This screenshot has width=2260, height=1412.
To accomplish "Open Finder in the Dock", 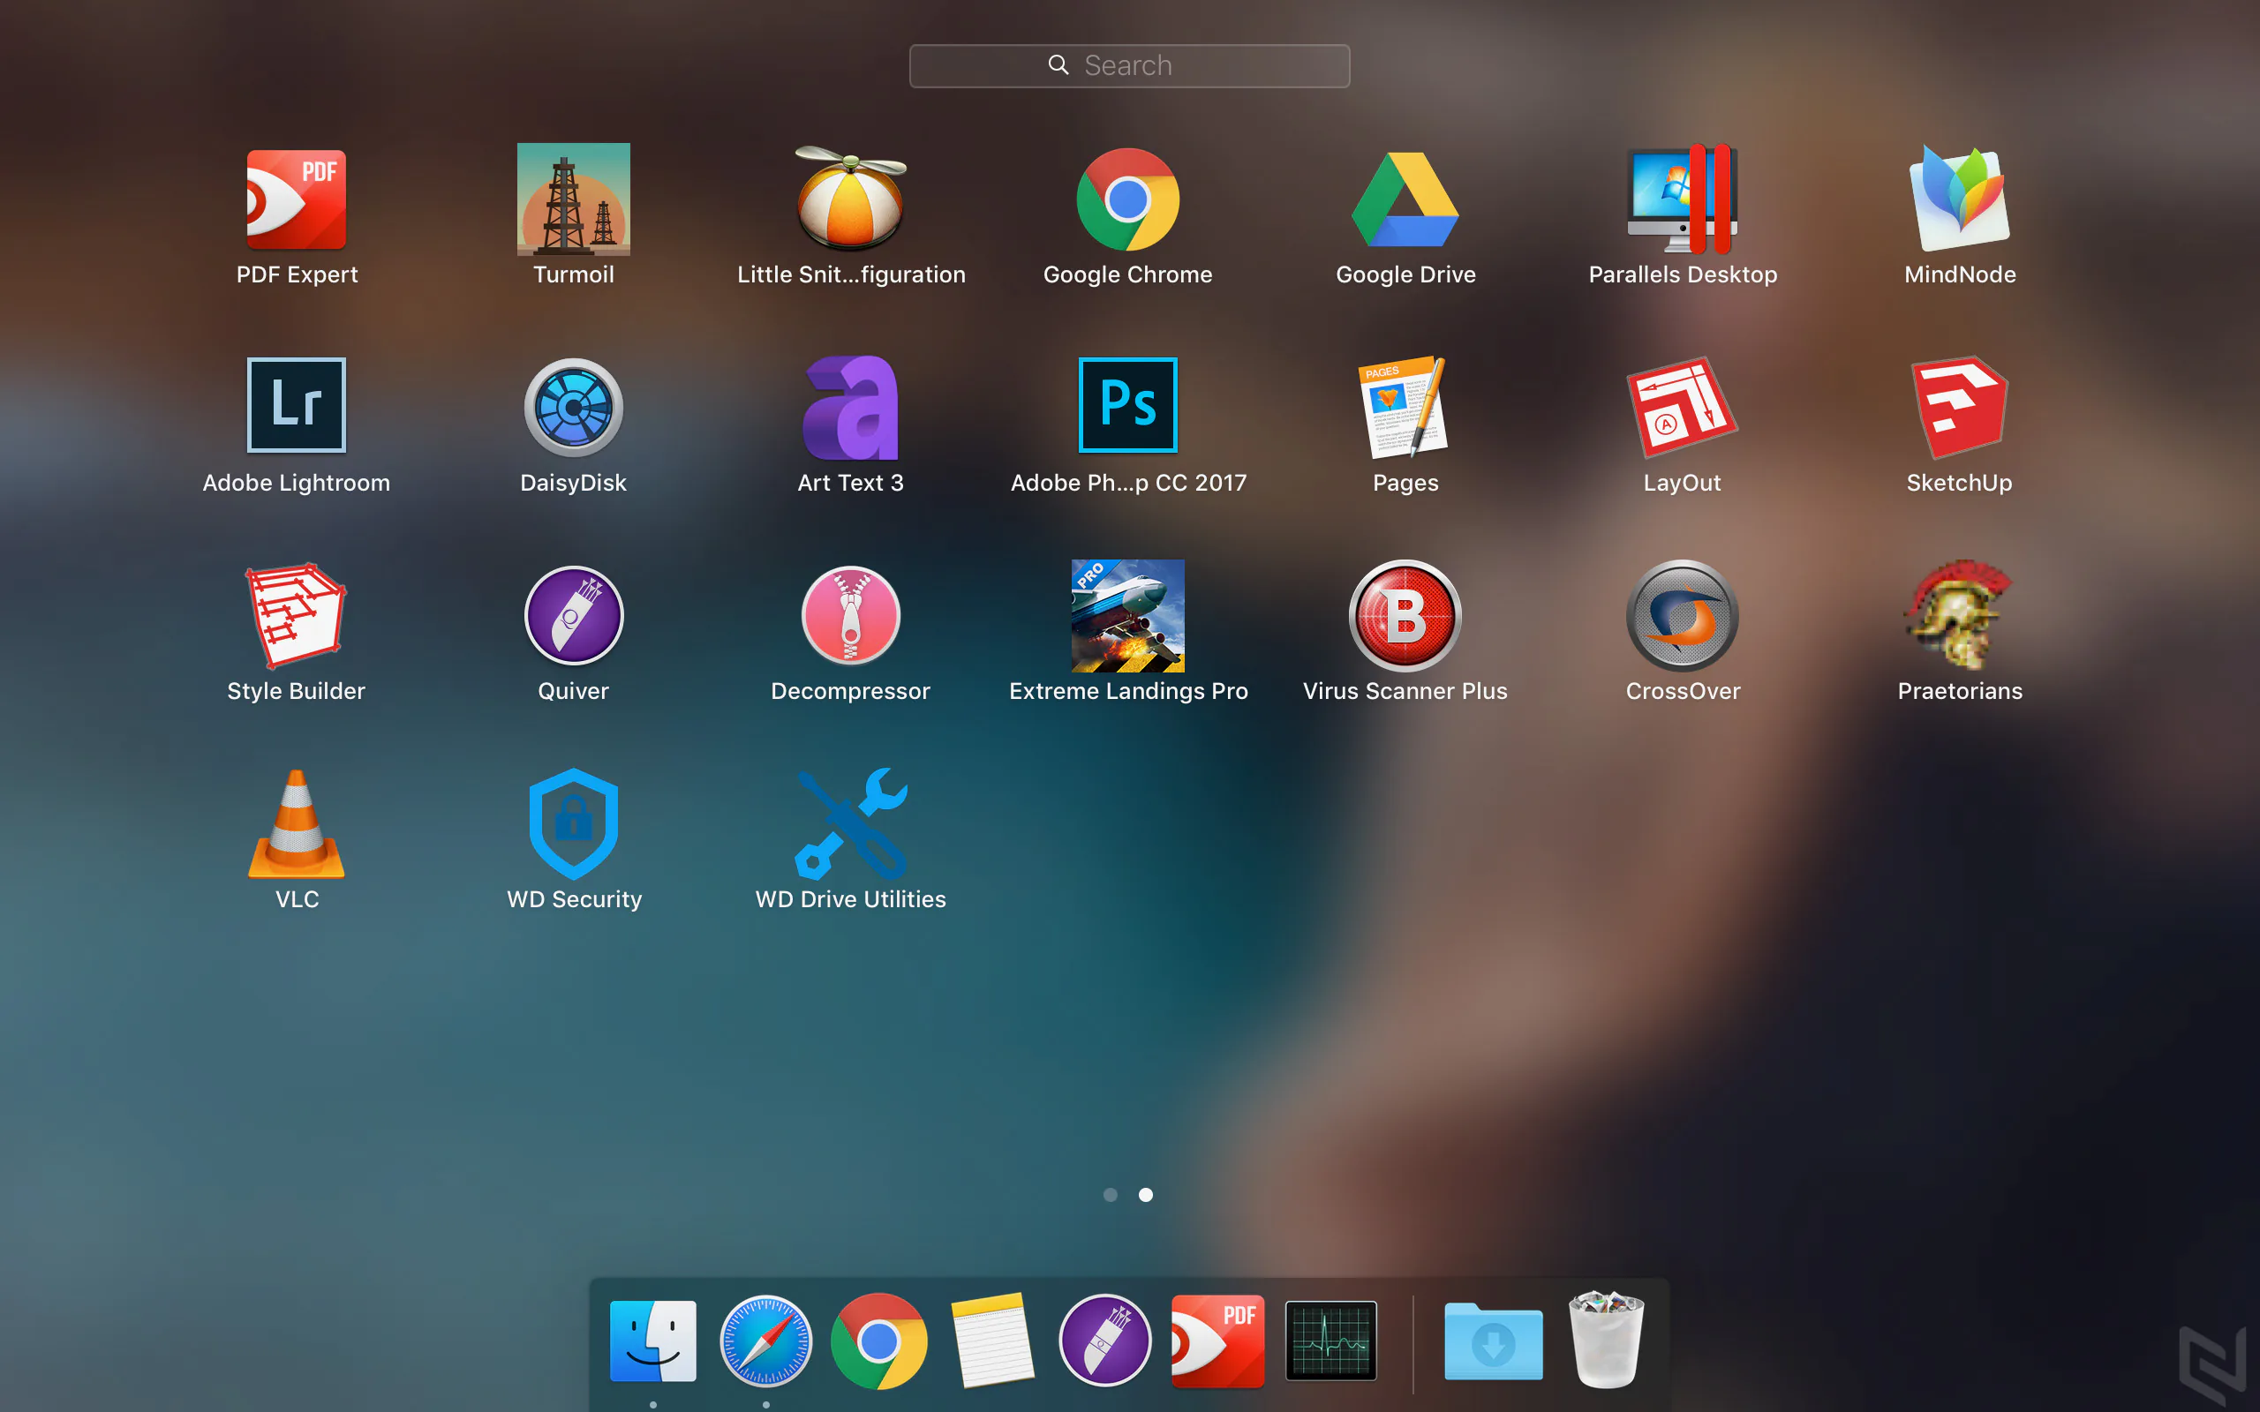I will point(652,1341).
